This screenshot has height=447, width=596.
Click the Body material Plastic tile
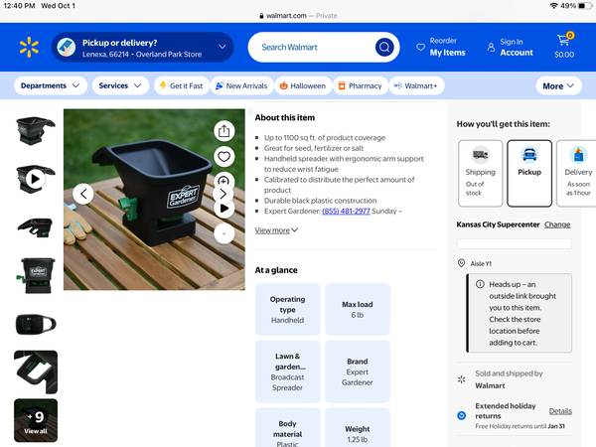point(287,428)
